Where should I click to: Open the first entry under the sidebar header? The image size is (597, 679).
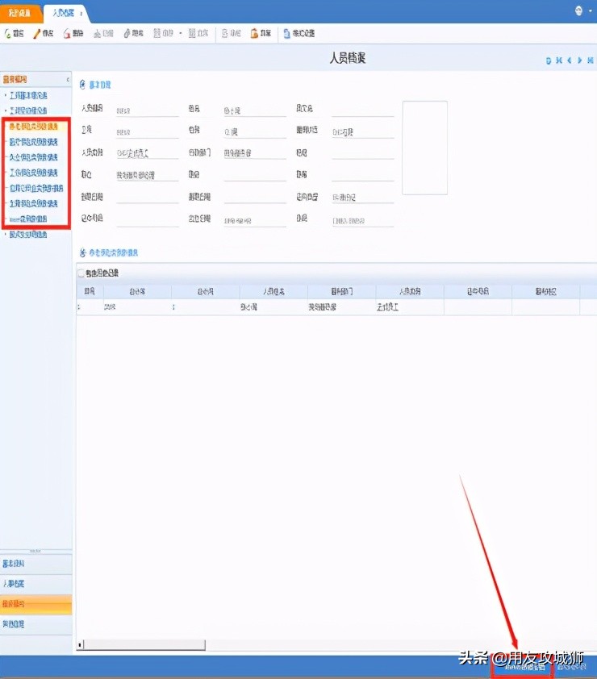click(28, 95)
